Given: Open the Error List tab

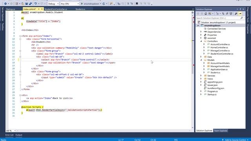Looking at the screenshot, I should (x=9, y=135).
